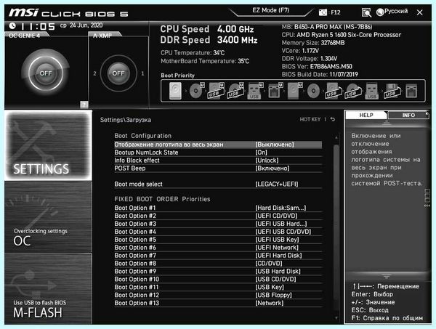Select the UEFI hard disk boot icon

[294, 91]
